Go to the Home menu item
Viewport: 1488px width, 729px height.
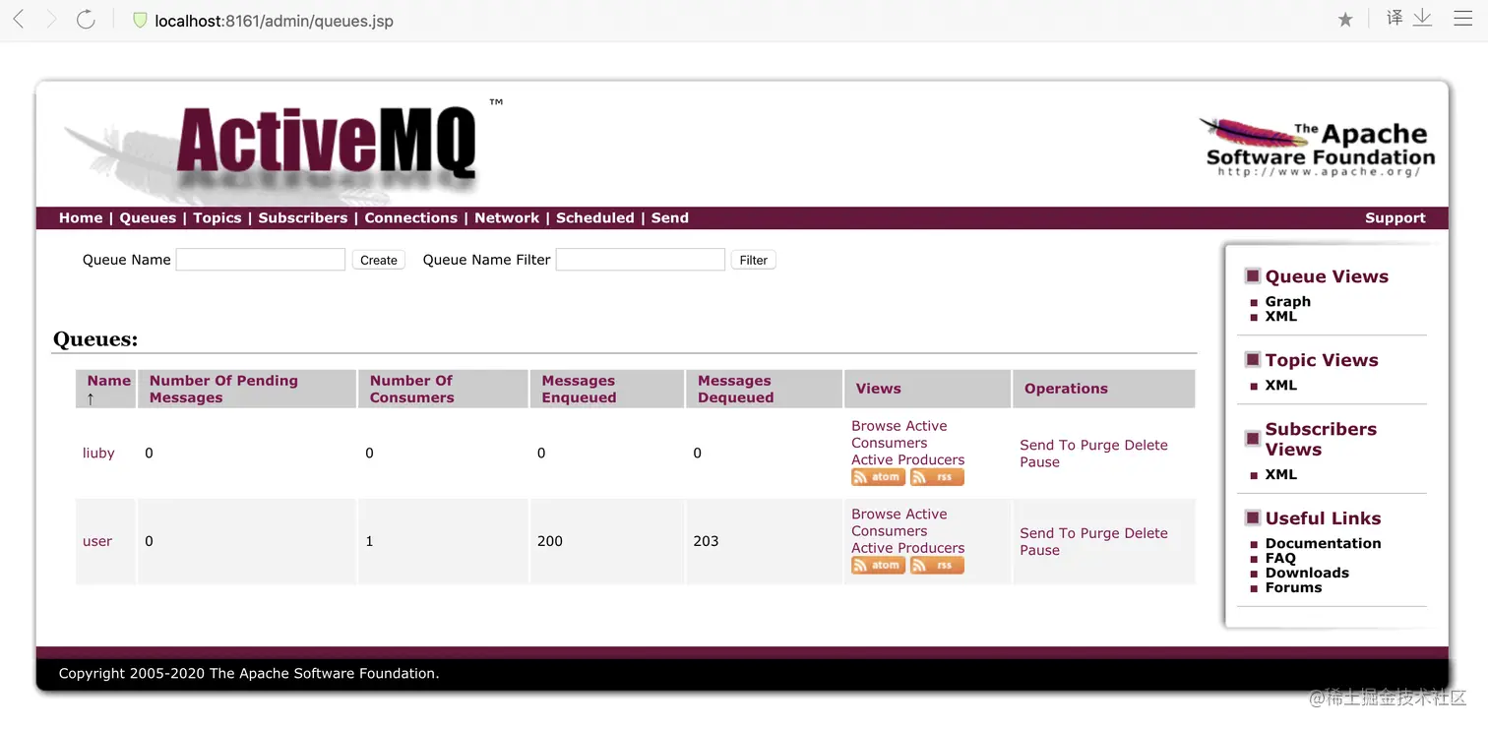tap(81, 218)
